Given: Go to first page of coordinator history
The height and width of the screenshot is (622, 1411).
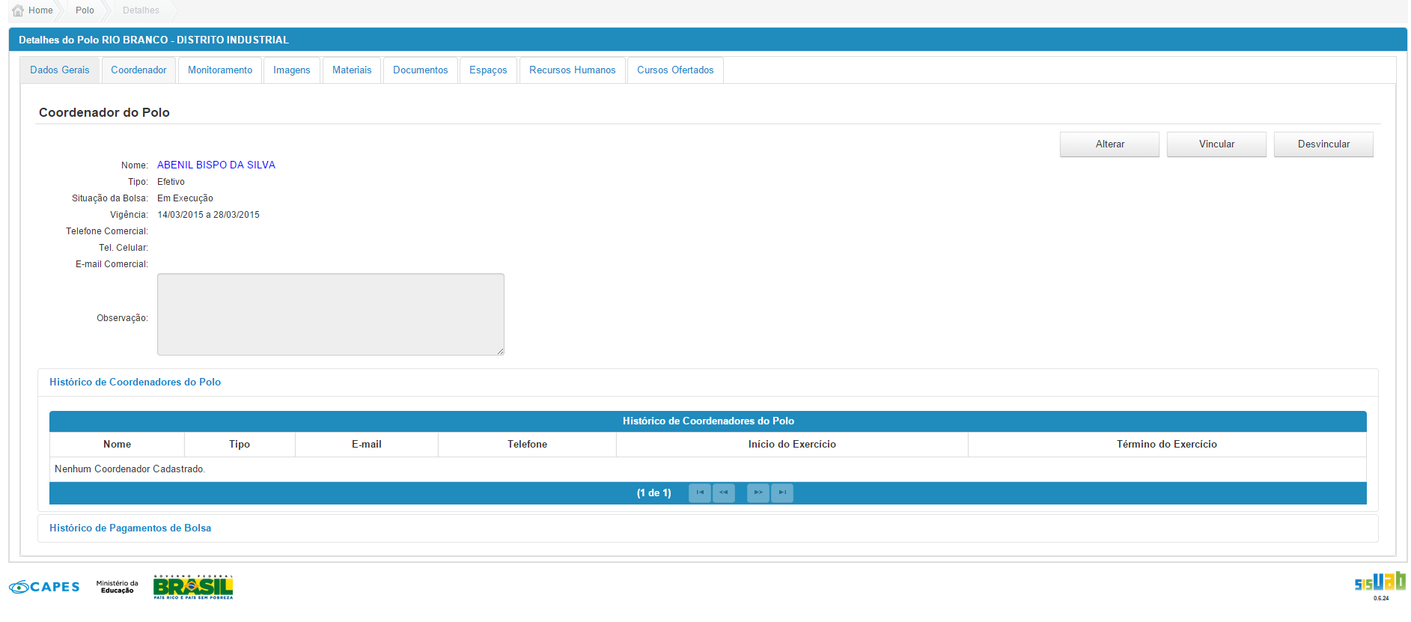Looking at the screenshot, I should click(699, 493).
